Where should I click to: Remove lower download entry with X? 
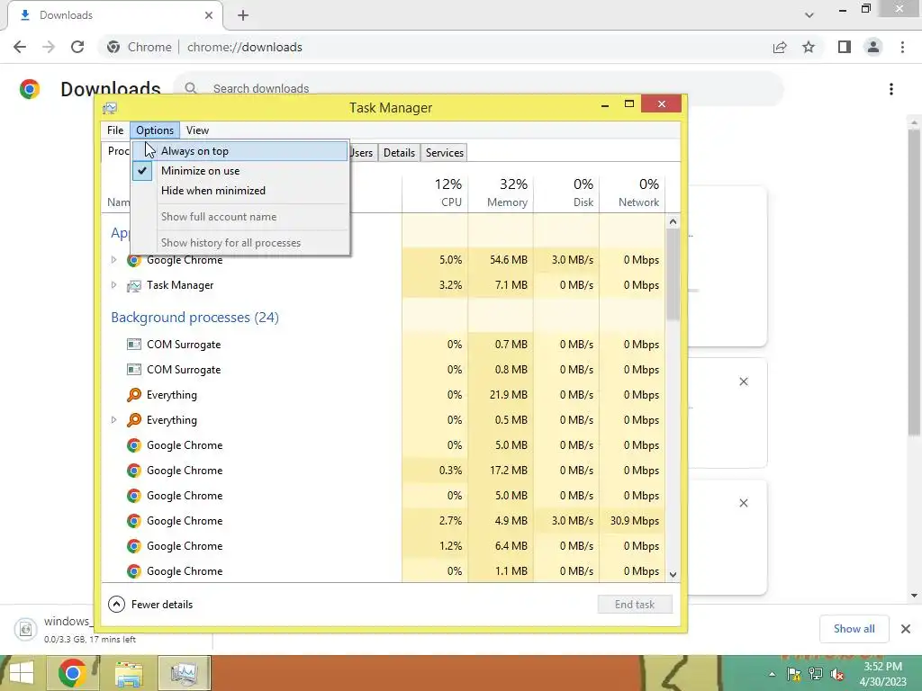click(743, 503)
